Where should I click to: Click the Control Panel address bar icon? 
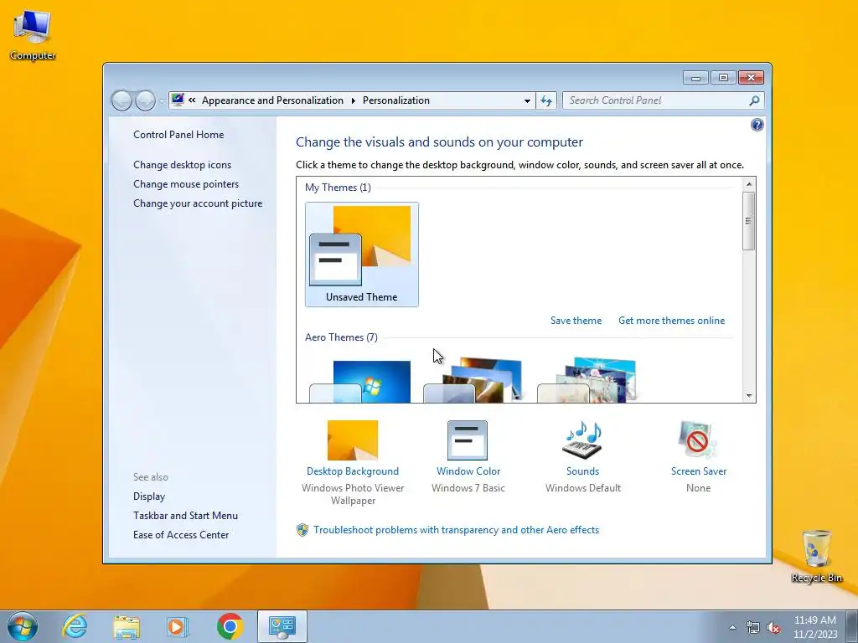click(178, 100)
